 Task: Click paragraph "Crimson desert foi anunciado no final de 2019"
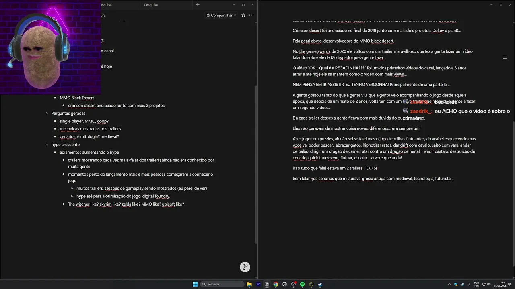377,31
